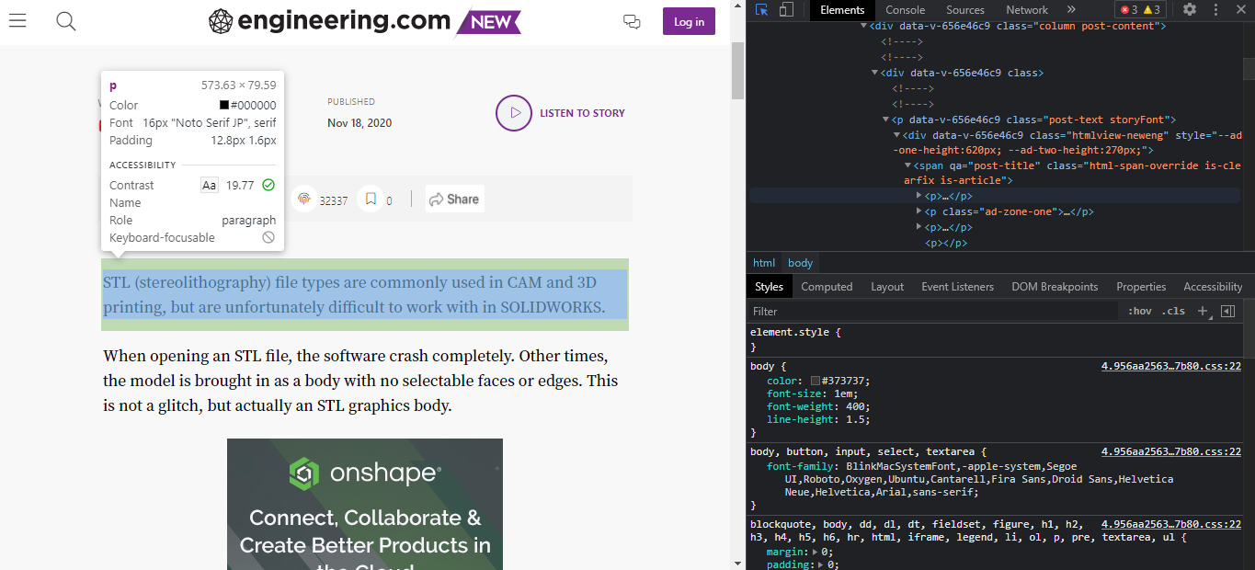Go to the engineering.com home logo

click(x=329, y=20)
